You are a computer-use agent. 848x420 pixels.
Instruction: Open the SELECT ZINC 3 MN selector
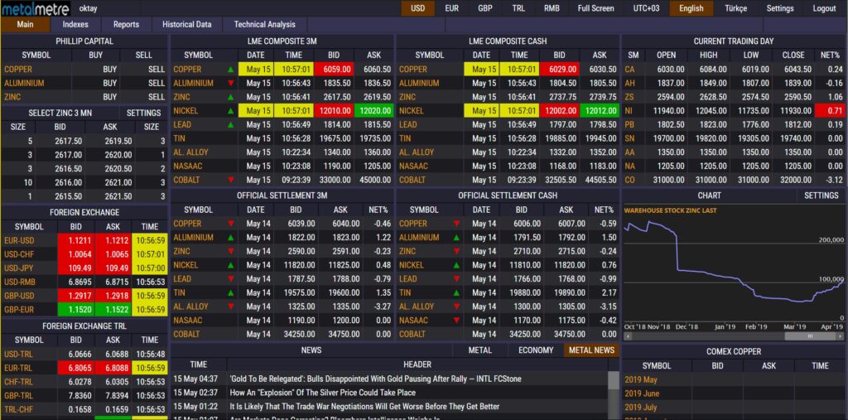[x=60, y=113]
